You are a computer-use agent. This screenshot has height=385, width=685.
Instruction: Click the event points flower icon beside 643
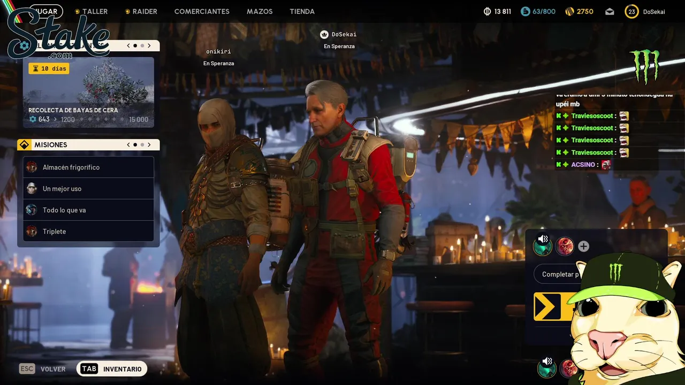(x=33, y=119)
